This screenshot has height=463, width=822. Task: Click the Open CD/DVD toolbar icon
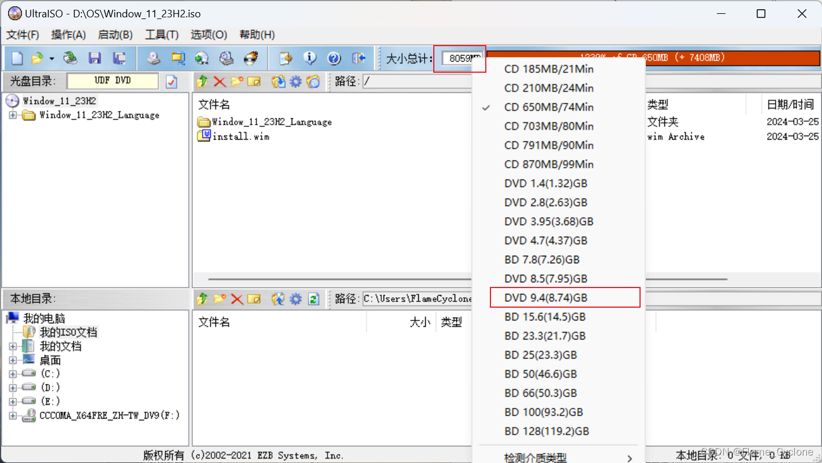pos(70,58)
